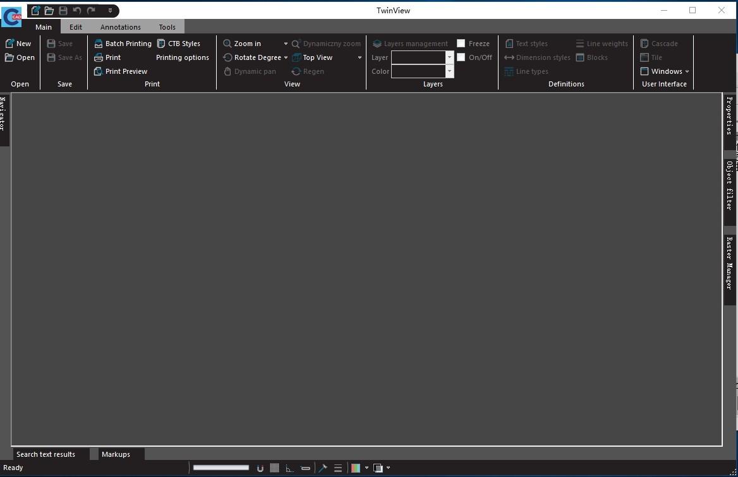Click the line weight icon in status bar
This screenshot has width=738, height=477.
pos(338,468)
